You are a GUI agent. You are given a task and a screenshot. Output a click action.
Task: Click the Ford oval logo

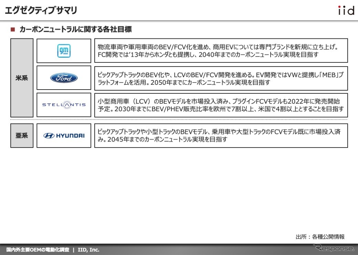point(64,78)
